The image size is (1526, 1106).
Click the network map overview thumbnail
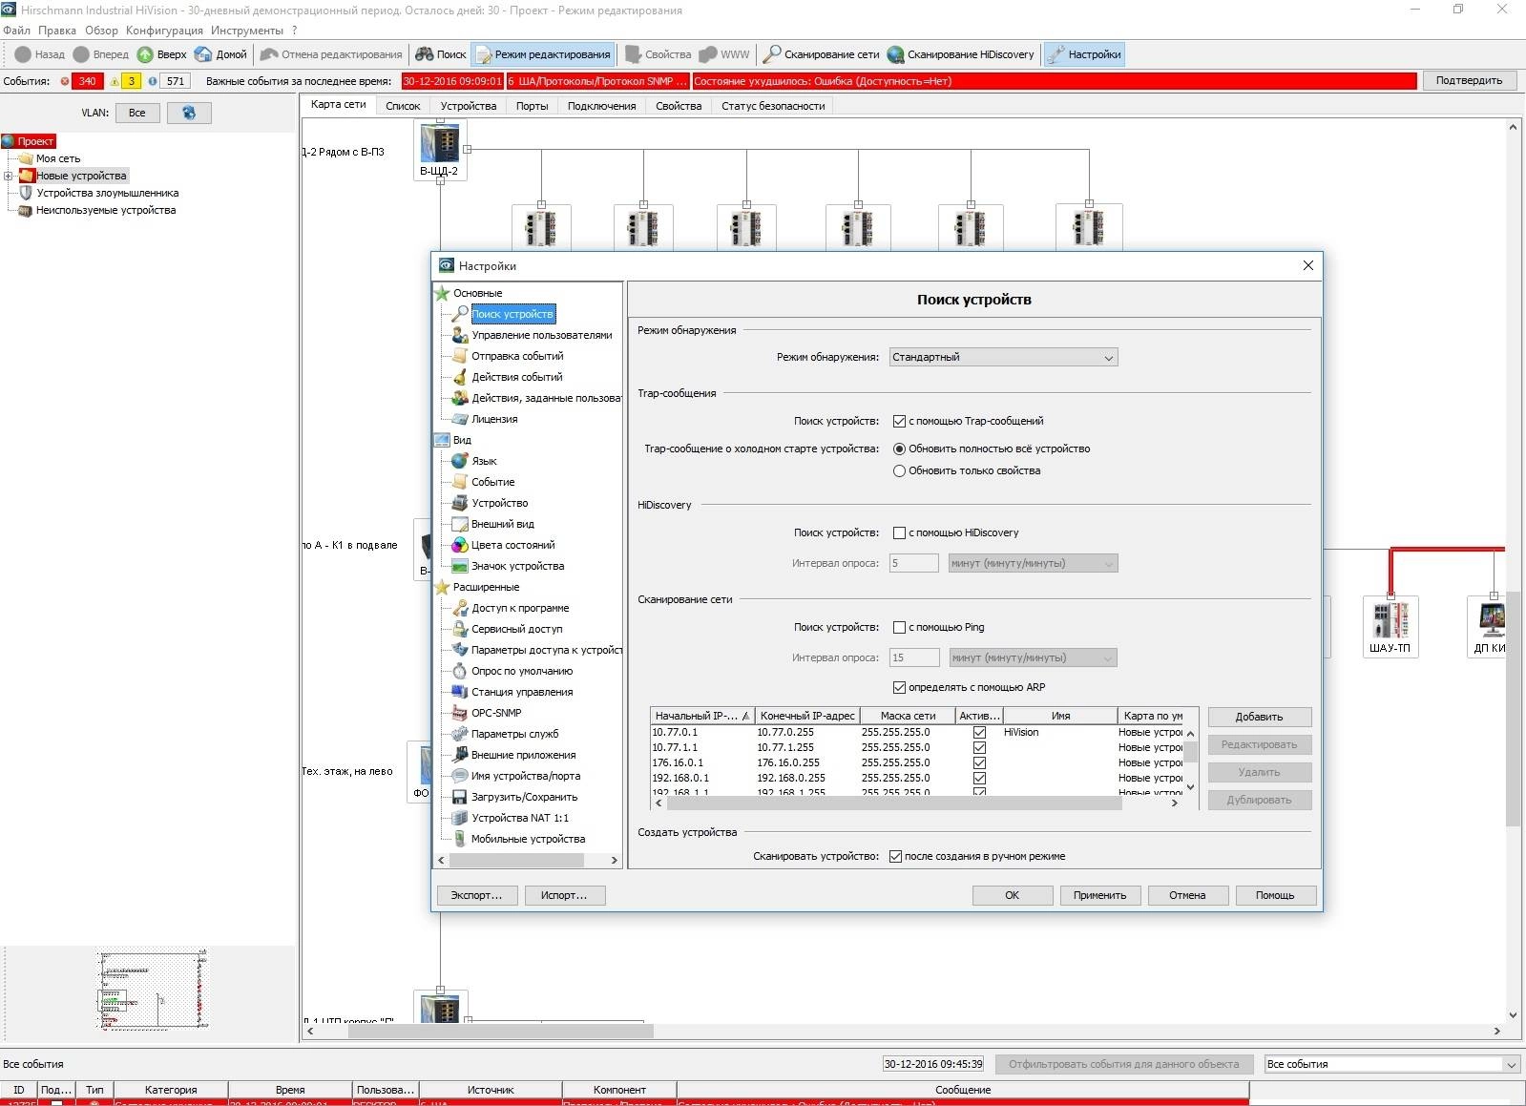(x=153, y=991)
